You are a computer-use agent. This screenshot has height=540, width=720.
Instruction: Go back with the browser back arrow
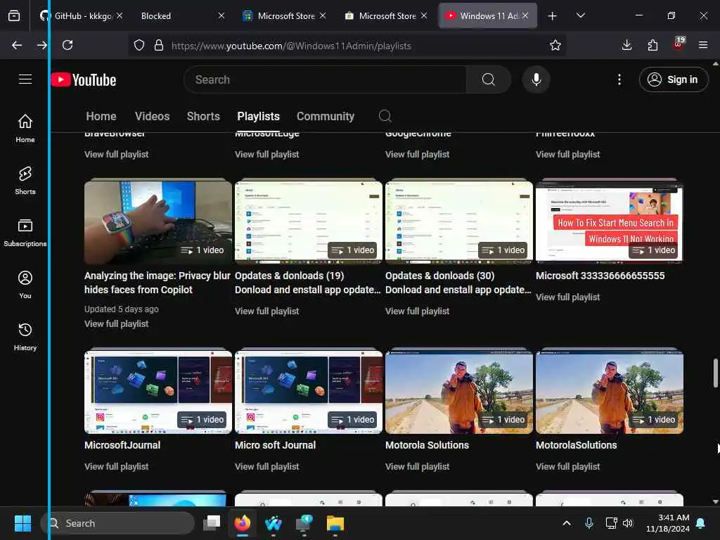[x=17, y=45]
